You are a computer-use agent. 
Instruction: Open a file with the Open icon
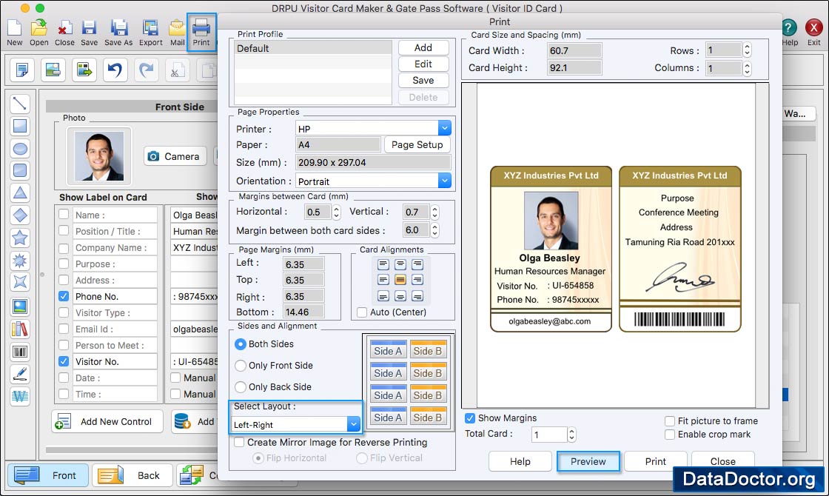tap(38, 33)
